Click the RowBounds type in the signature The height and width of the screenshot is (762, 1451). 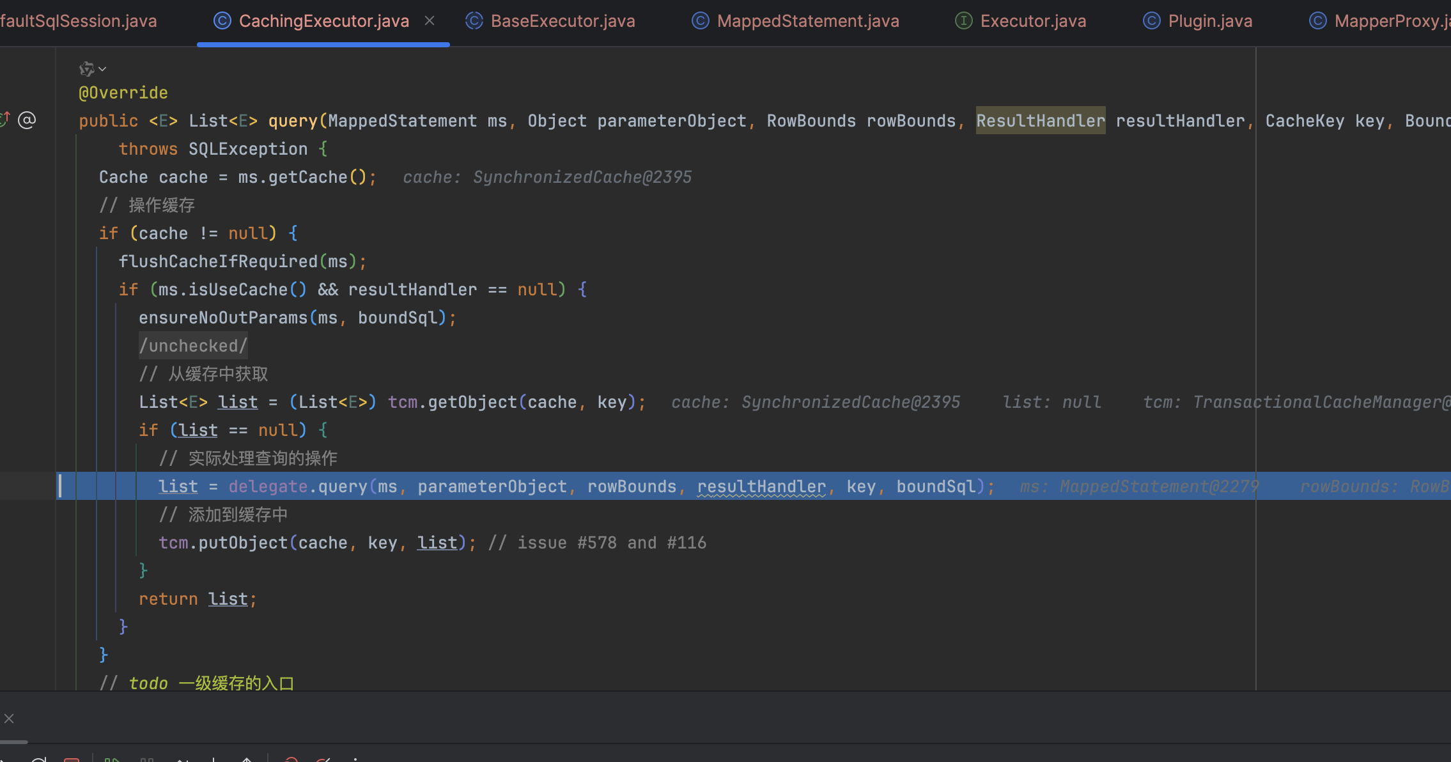click(811, 121)
